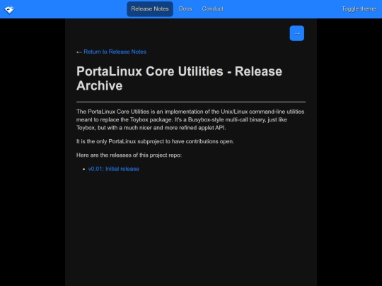The image size is (382, 286).
Task: Click 'Here are the releases' text
Action: [x=129, y=155]
